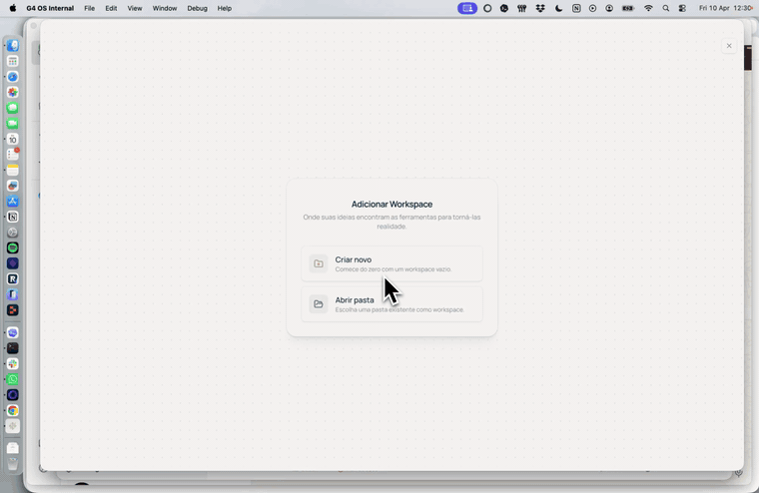Click the crescent moon Focus menu bar icon
Viewport: 759px width, 493px height.
tap(558, 8)
